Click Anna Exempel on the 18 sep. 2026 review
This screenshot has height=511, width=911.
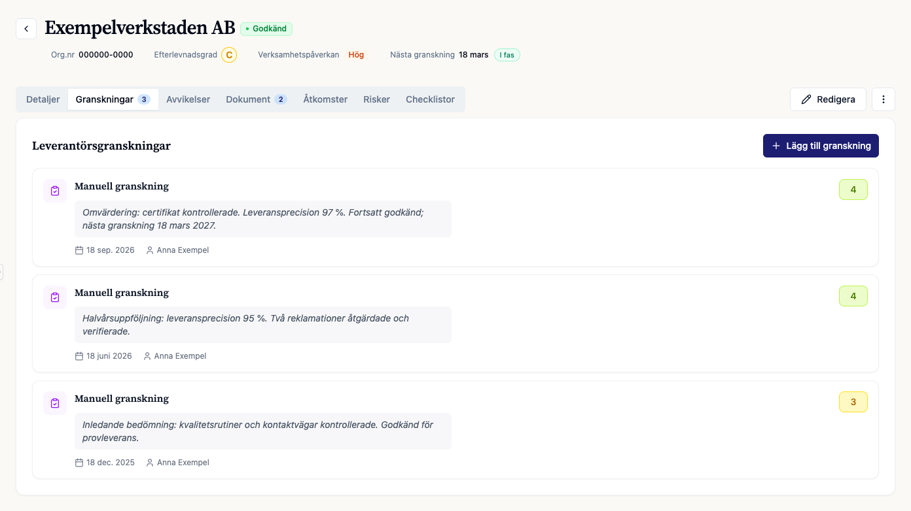pyautogui.click(x=183, y=250)
